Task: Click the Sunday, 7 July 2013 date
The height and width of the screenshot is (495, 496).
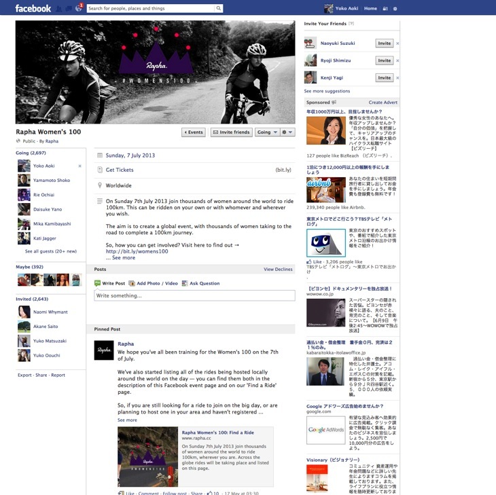Action: [x=130, y=155]
